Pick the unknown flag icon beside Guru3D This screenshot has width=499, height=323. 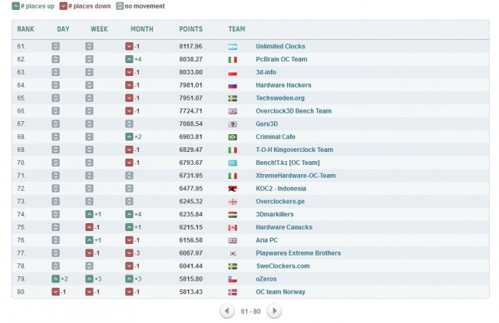(233, 124)
